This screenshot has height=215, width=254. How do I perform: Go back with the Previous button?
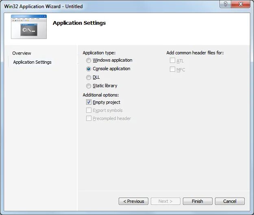(x=133, y=201)
